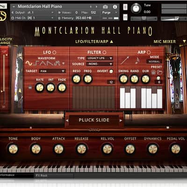Click the arp SWING knob

click(x=123, y=79)
